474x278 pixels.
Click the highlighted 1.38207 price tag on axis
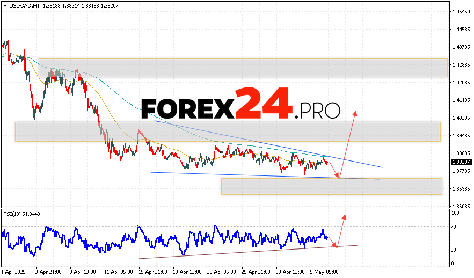[x=461, y=162]
